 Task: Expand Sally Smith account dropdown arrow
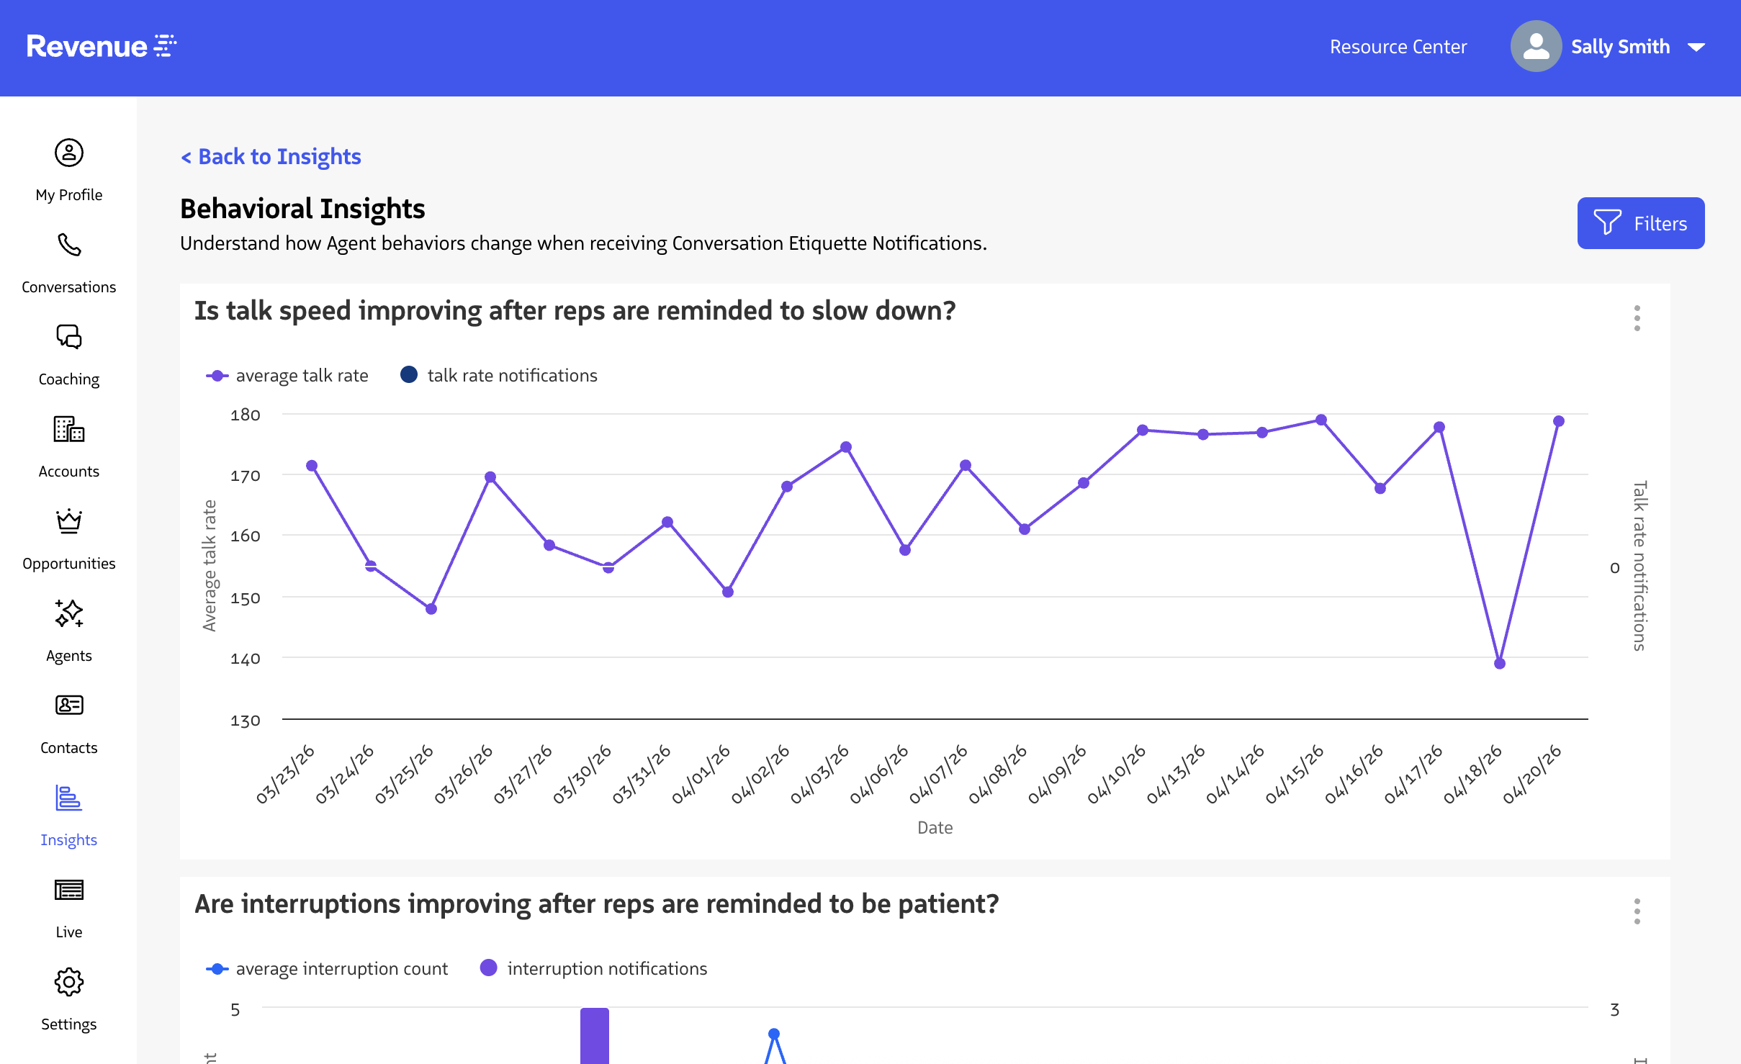pos(1696,48)
